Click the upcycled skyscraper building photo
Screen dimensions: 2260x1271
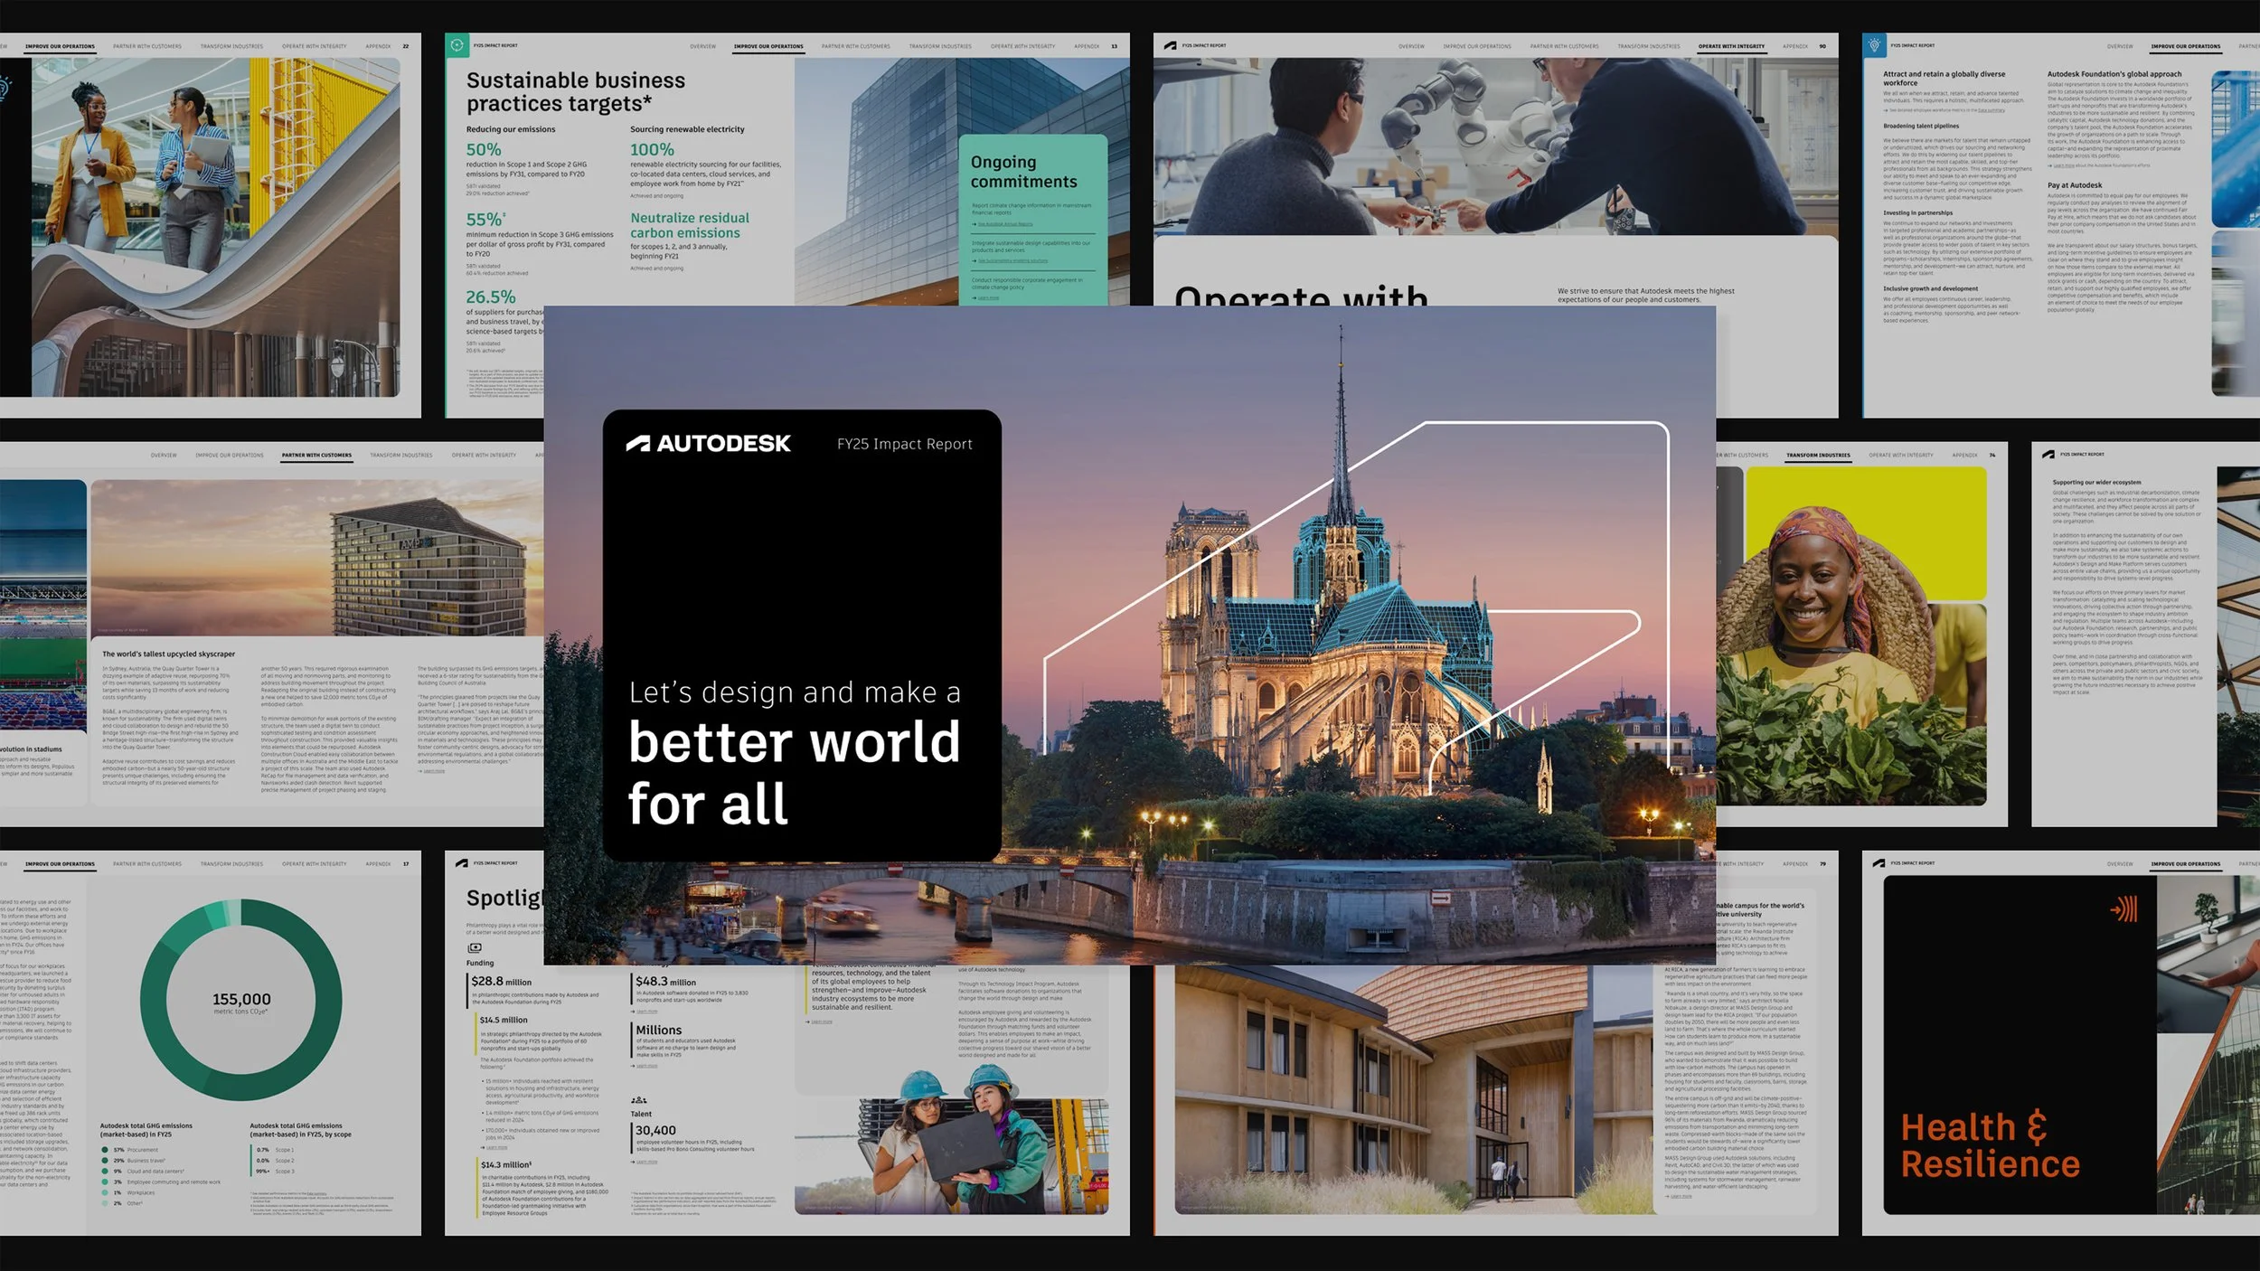[316, 557]
